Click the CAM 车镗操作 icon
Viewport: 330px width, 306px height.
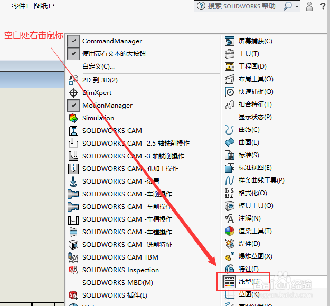73,232
